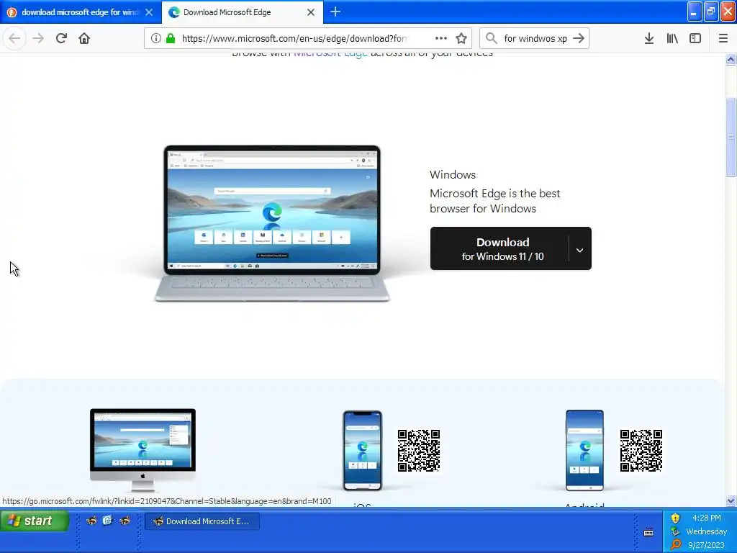This screenshot has height=553, width=737.
Task: Click the third quick launch icon
Action: [x=125, y=521]
